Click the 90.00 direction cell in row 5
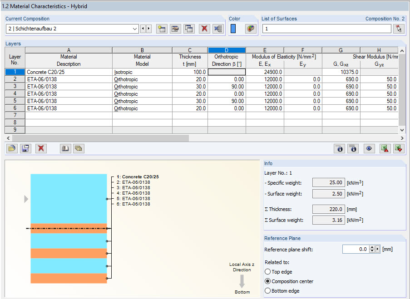 click(x=227, y=101)
